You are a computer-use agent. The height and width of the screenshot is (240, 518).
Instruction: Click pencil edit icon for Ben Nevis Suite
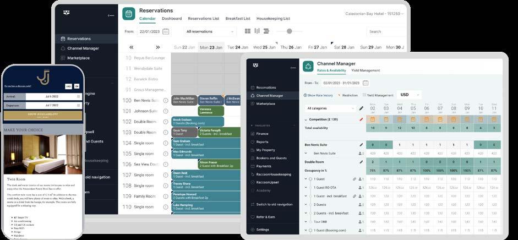point(361,145)
